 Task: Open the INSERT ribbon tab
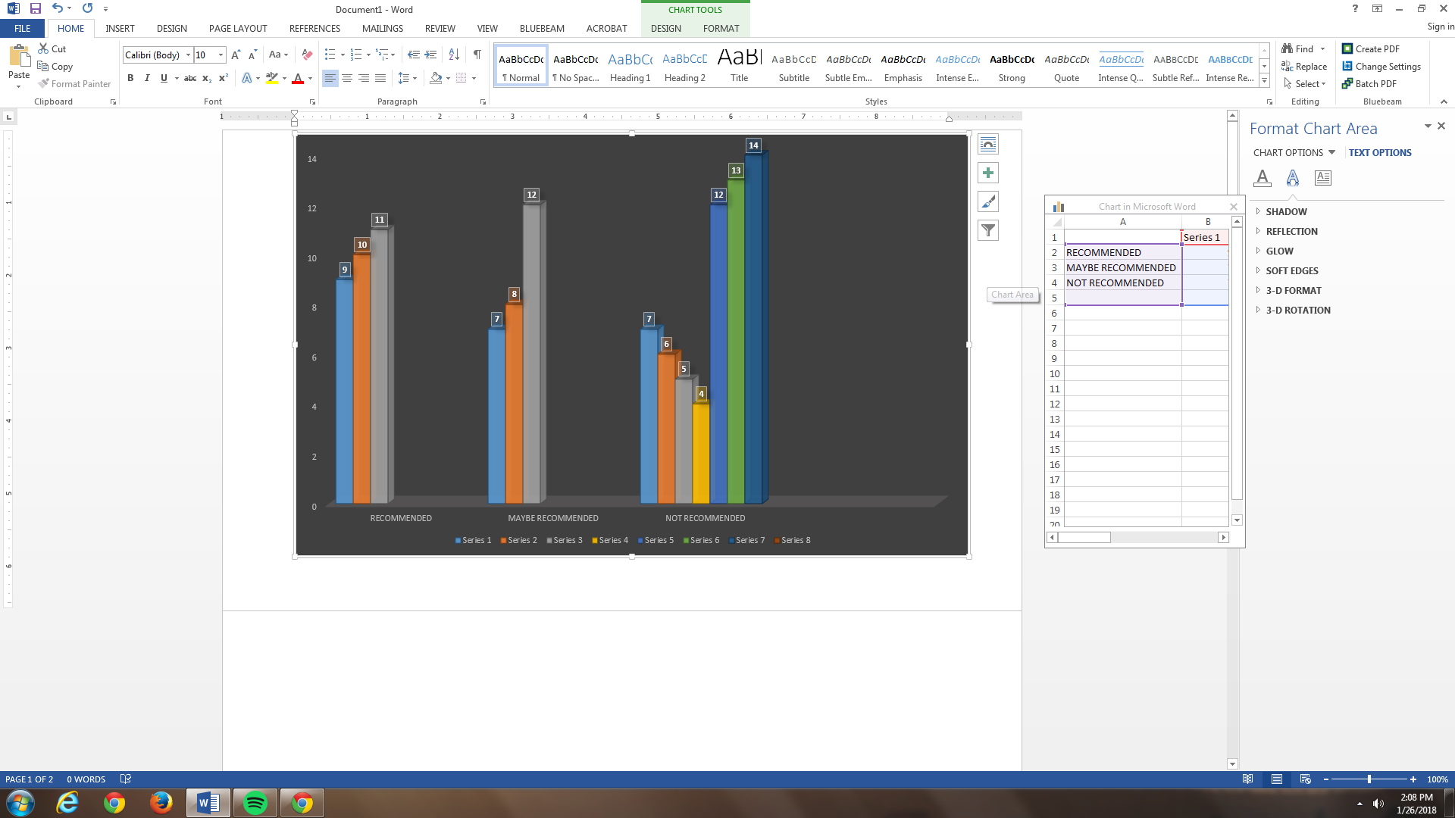(x=120, y=29)
